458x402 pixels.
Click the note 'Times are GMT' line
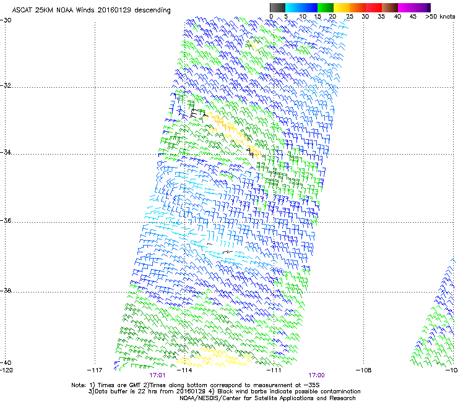pos(195,385)
